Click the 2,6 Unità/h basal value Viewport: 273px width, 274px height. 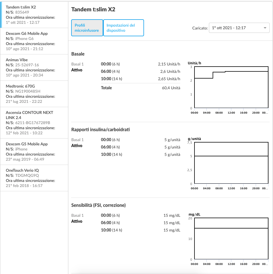pyautogui.click(x=170, y=71)
